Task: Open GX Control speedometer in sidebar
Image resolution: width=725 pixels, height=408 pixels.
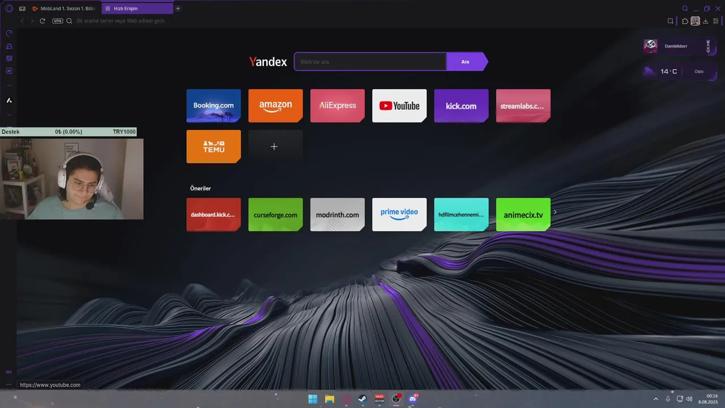Action: pyautogui.click(x=9, y=33)
